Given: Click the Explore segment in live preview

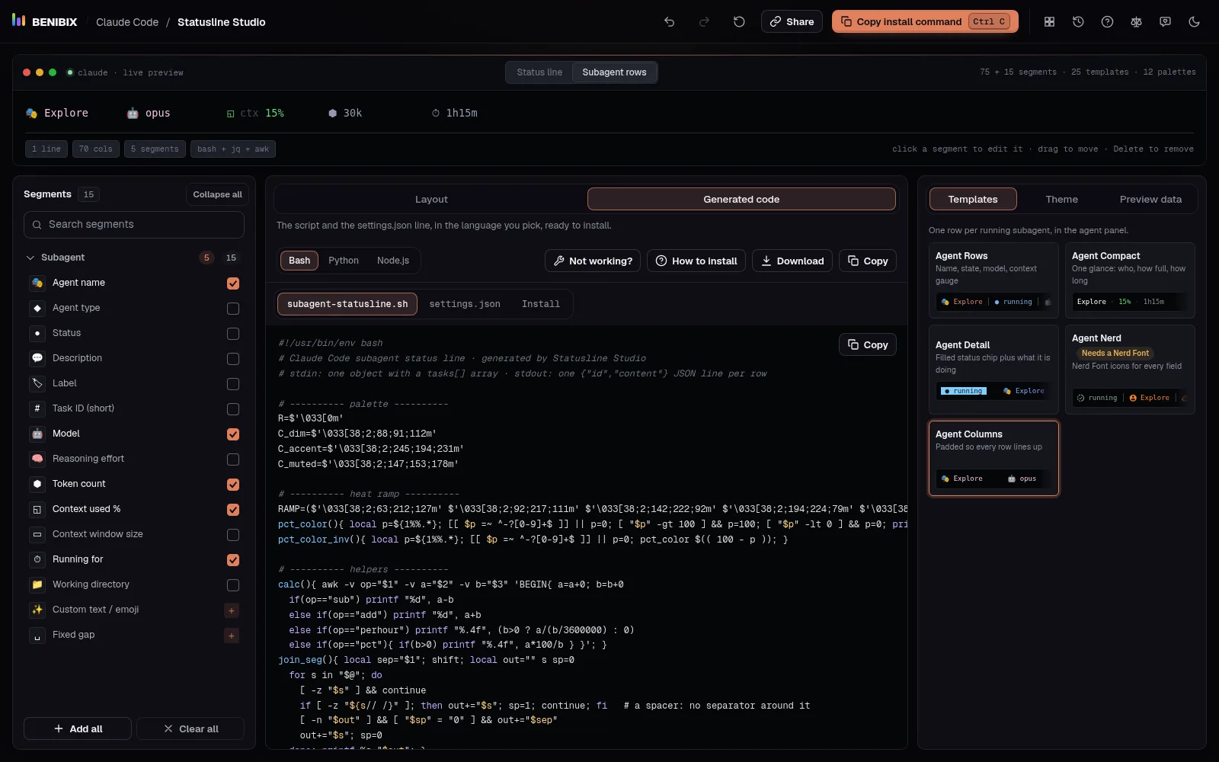Looking at the screenshot, I should tap(57, 113).
